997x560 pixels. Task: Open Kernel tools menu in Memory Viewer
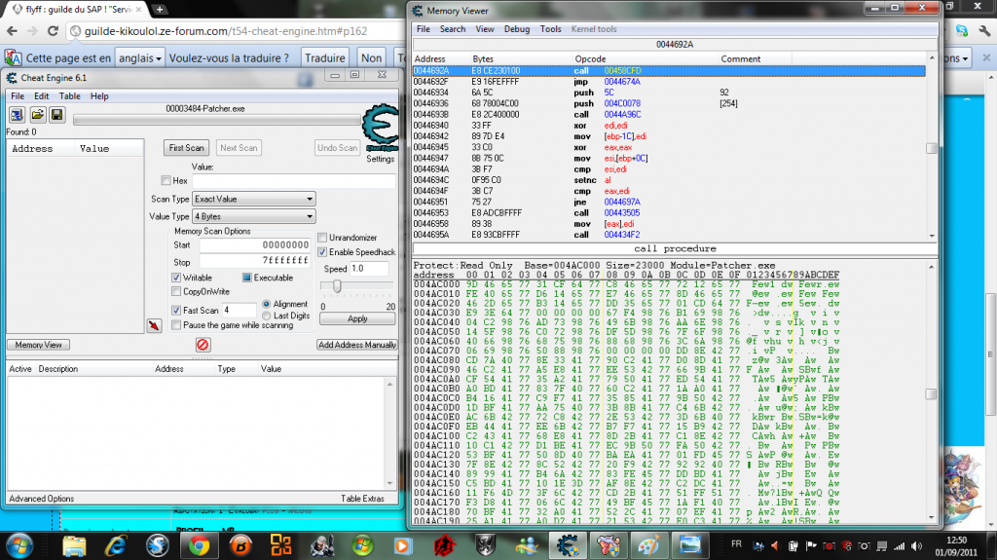594,29
